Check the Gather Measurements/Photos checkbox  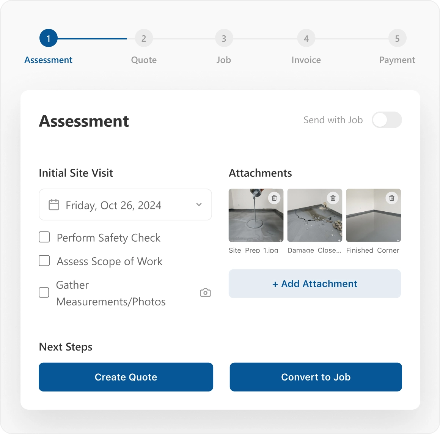pos(44,293)
